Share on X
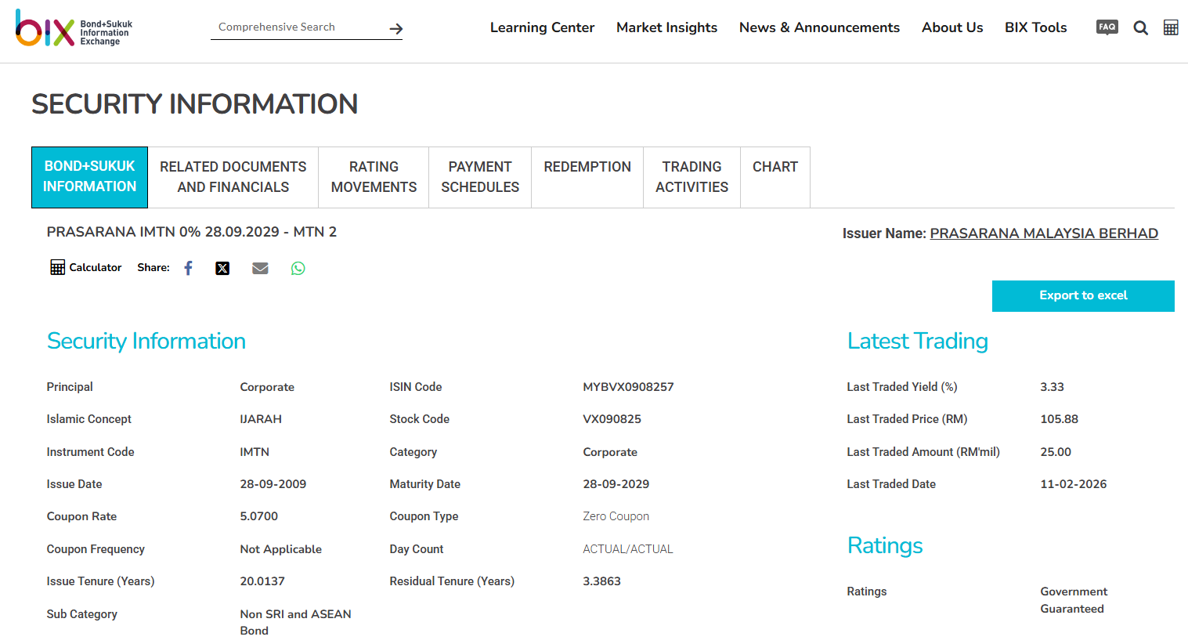The width and height of the screenshot is (1188, 644). [222, 268]
